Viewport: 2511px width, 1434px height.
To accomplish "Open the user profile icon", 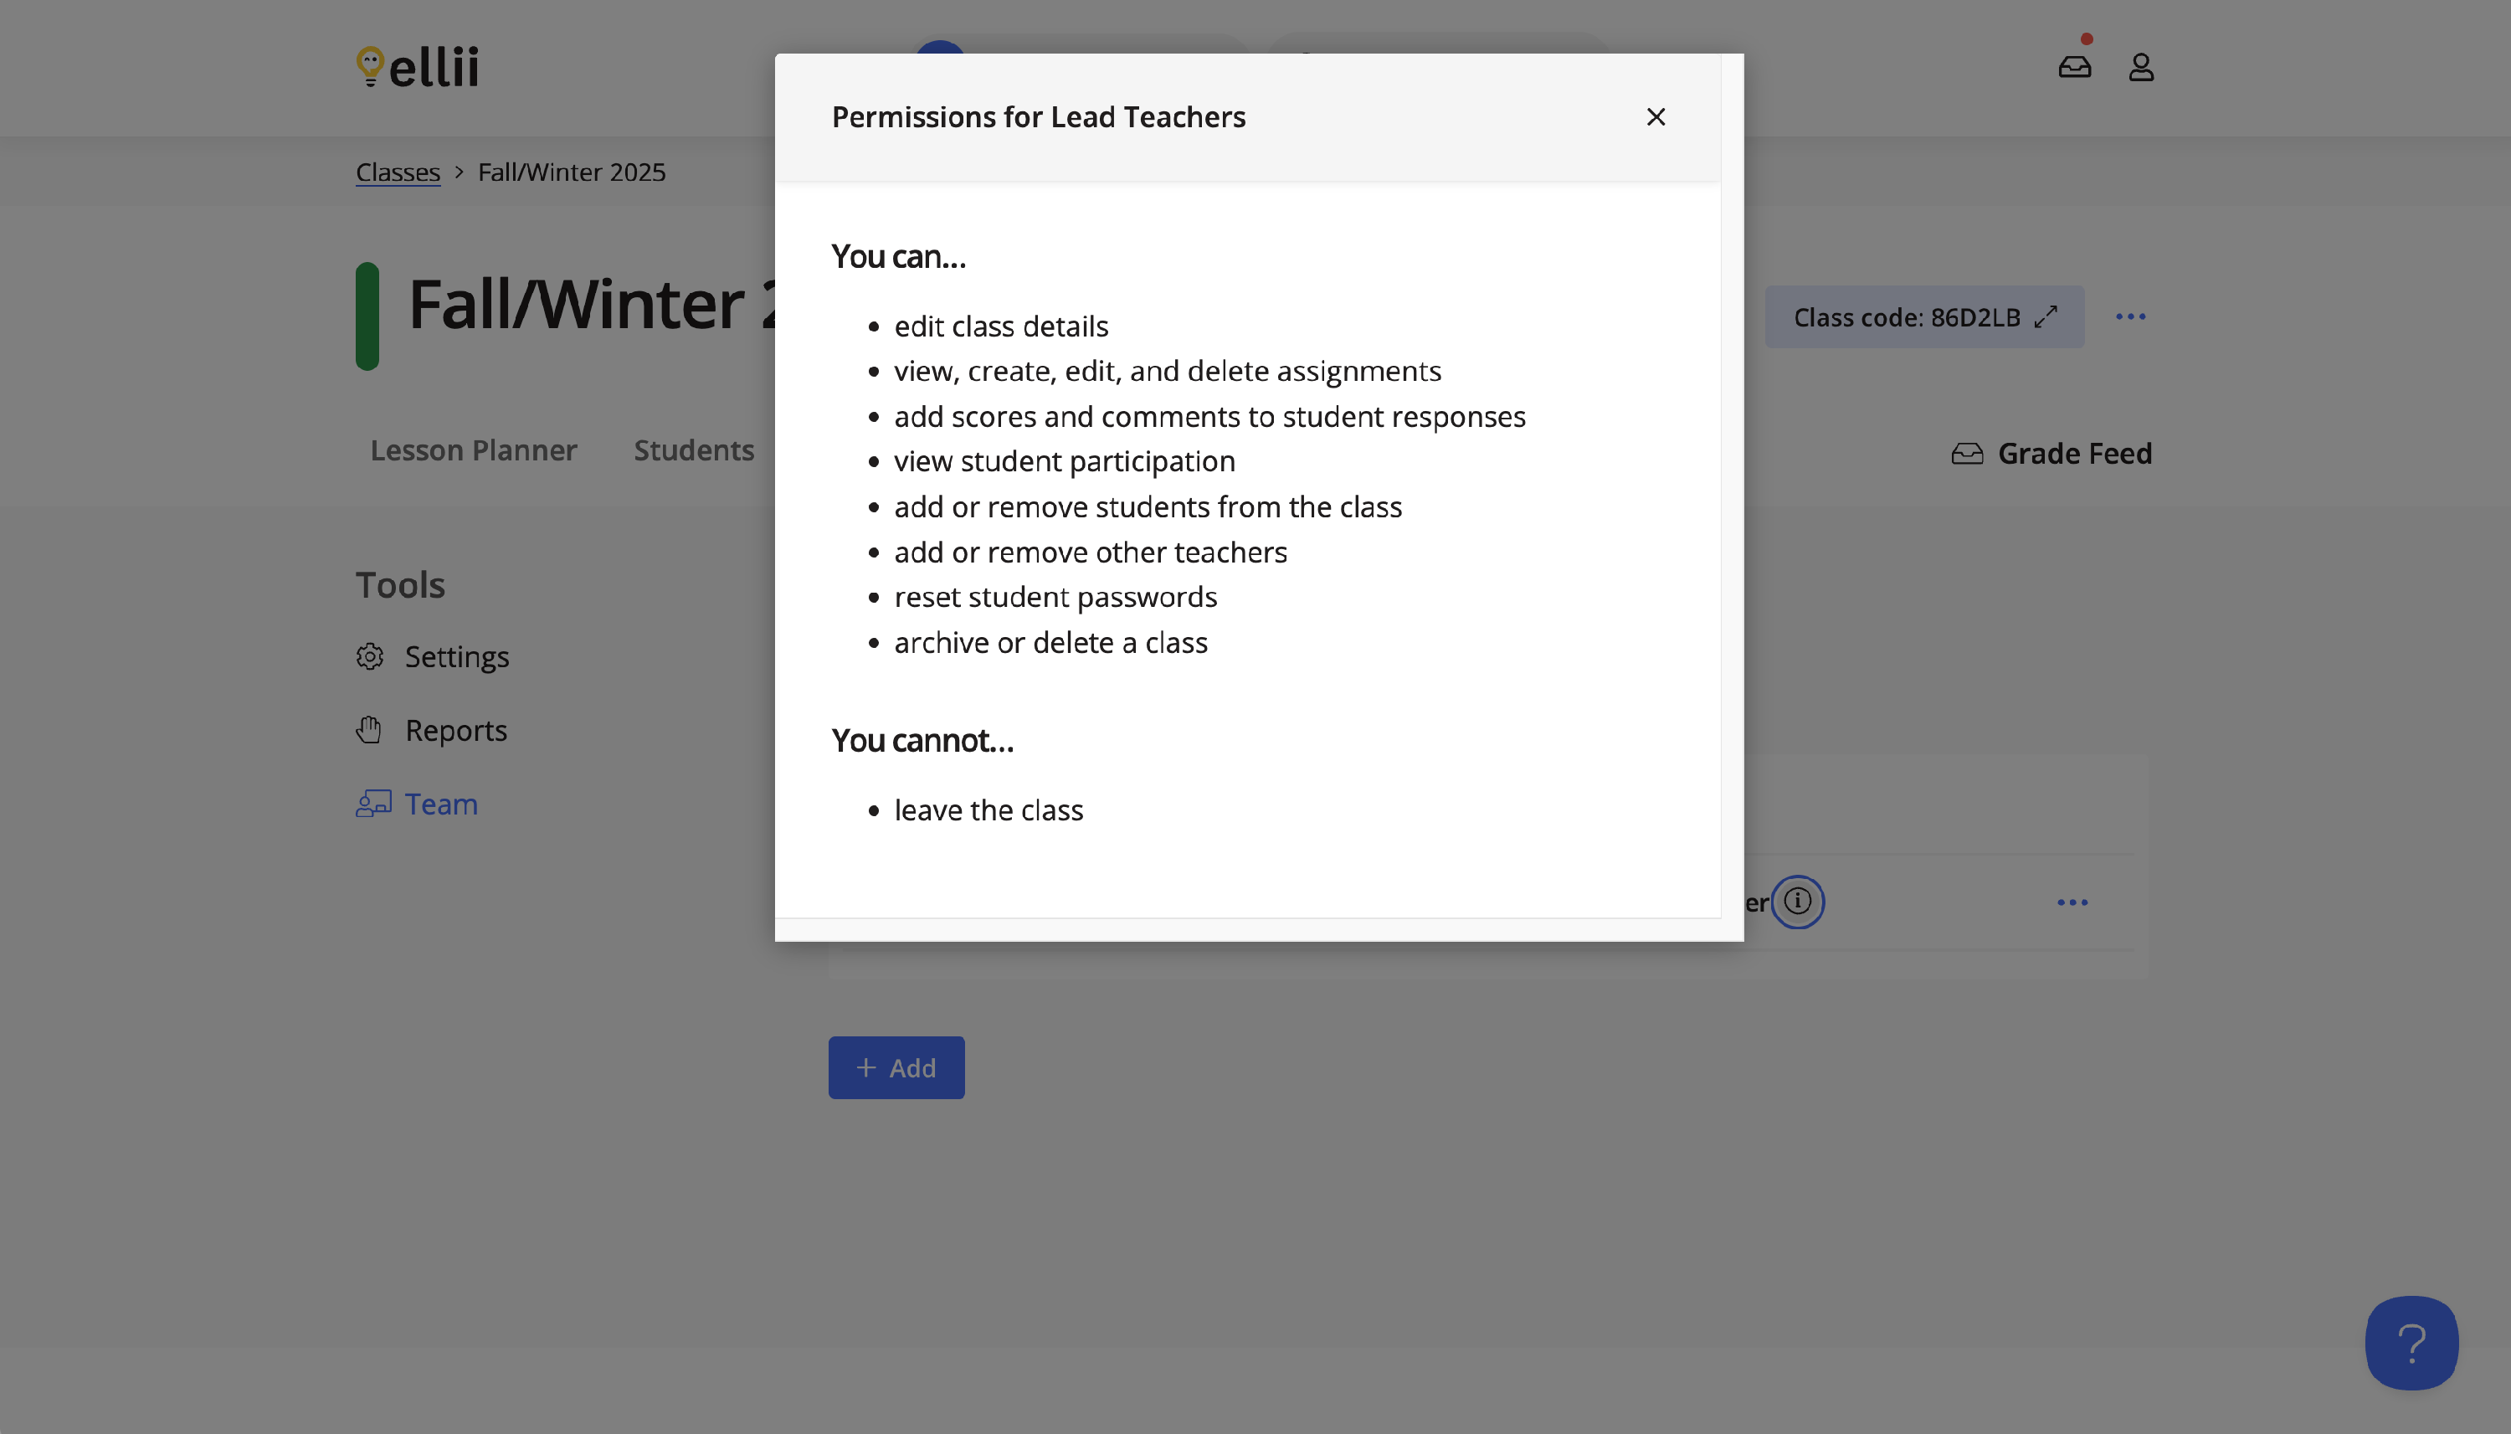I will 2141,67.
